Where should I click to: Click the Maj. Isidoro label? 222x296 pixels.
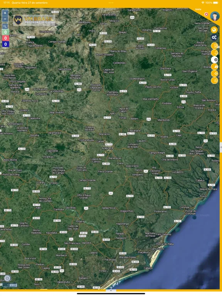(57, 112)
